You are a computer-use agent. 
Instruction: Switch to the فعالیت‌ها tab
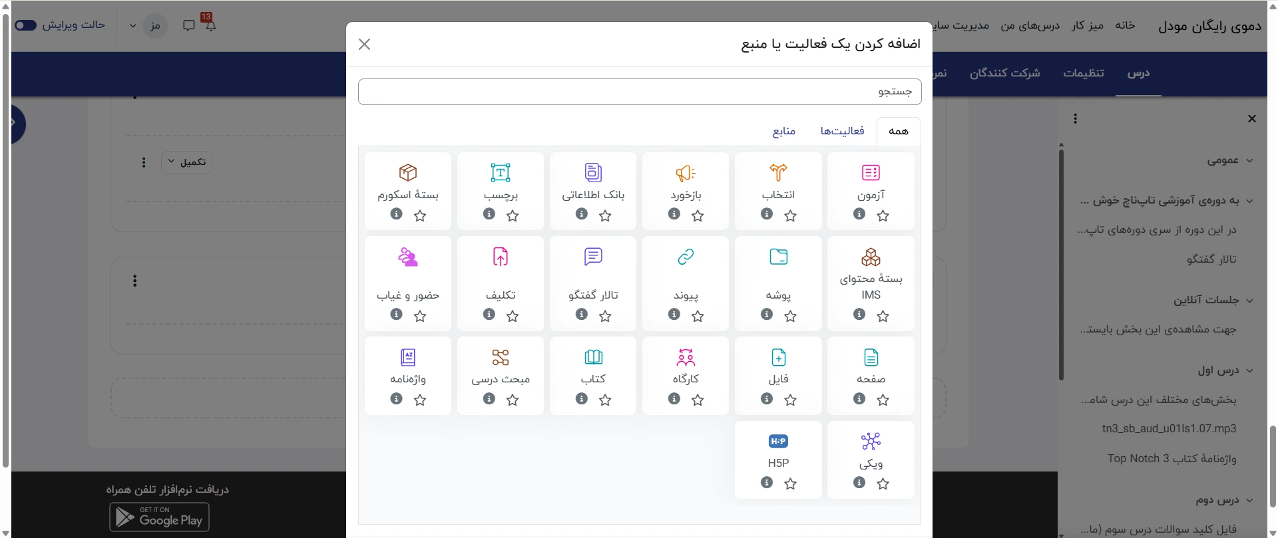click(842, 131)
